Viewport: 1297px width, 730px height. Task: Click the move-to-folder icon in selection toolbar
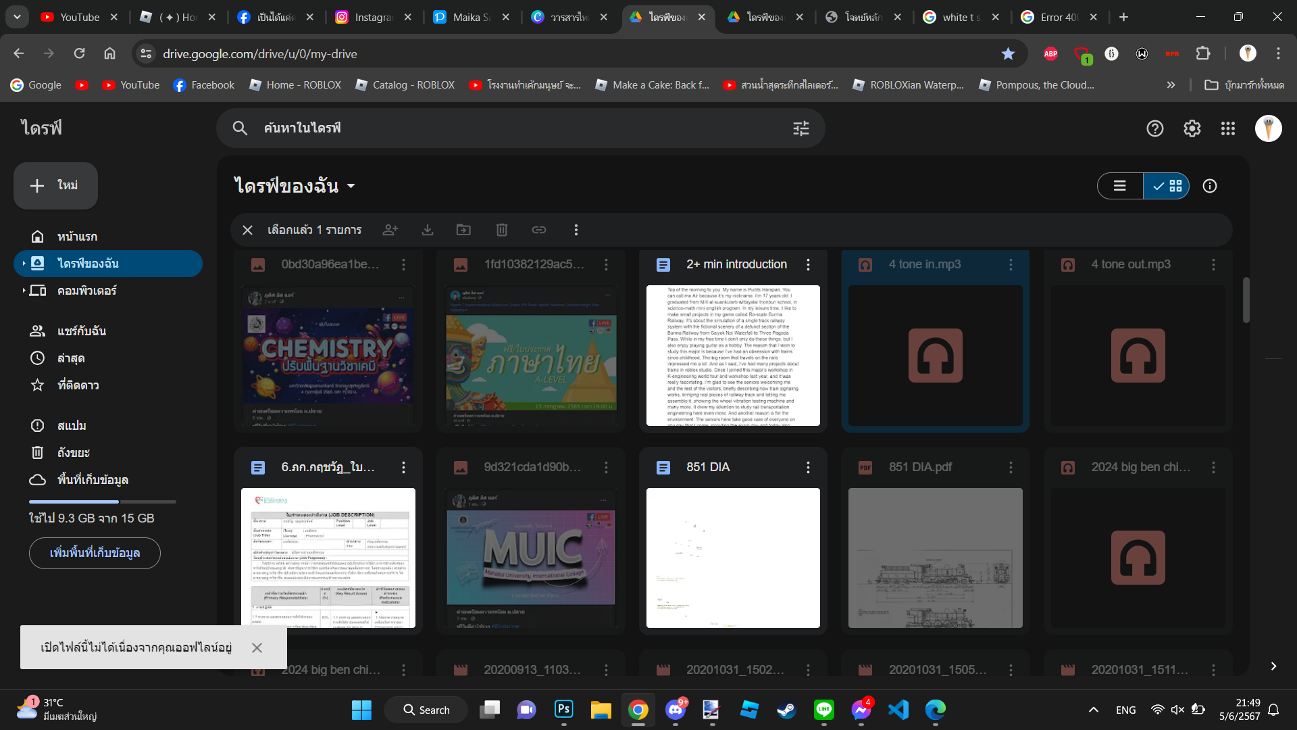point(464,230)
